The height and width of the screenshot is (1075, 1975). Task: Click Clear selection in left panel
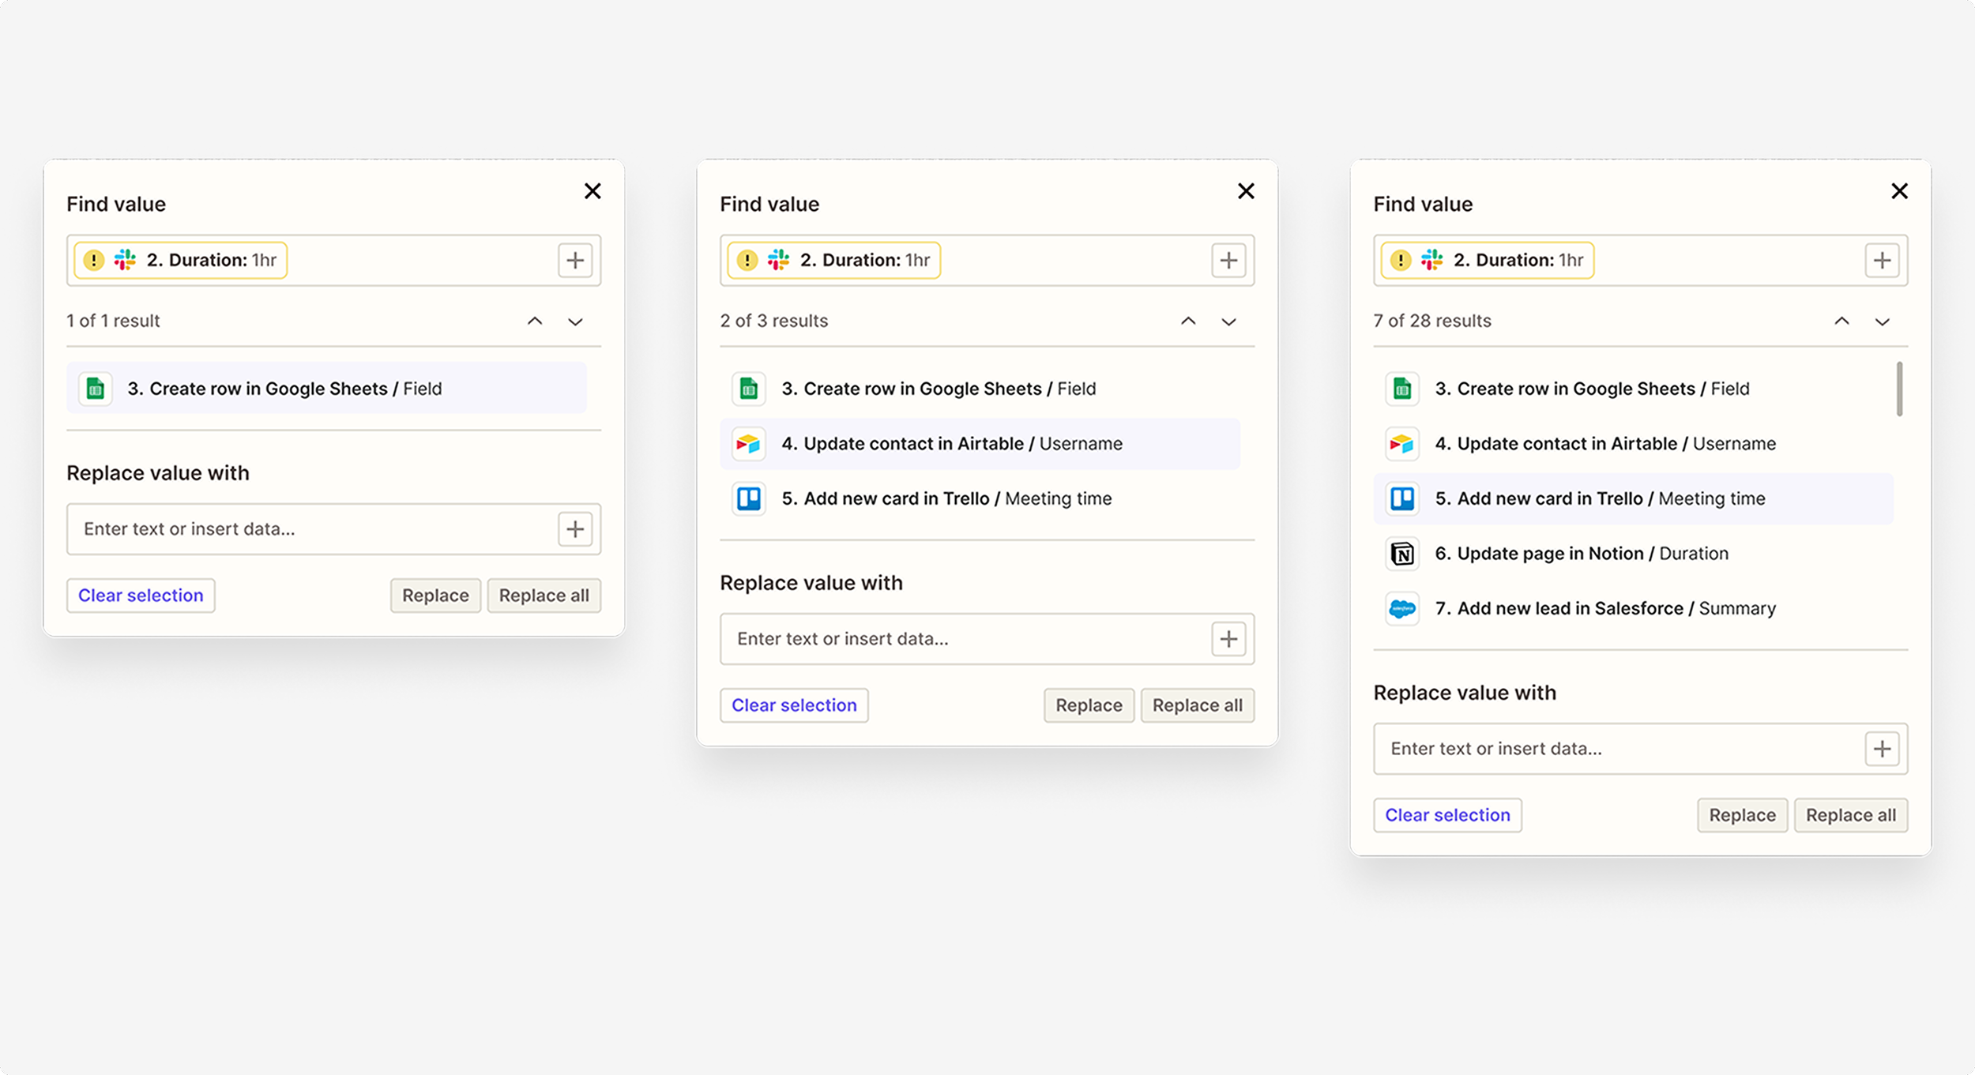click(141, 596)
